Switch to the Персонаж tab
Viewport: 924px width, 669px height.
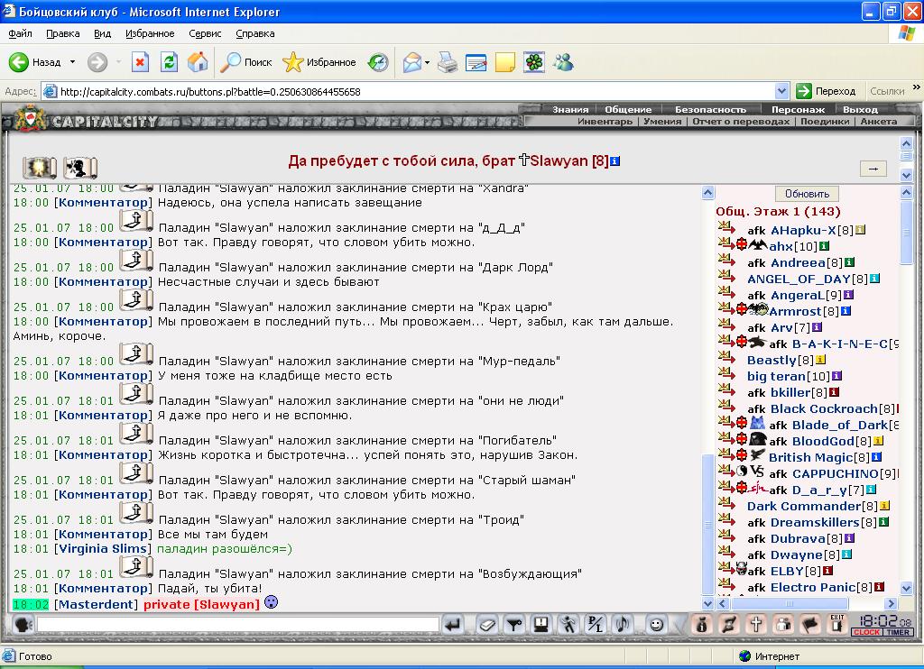(798, 109)
